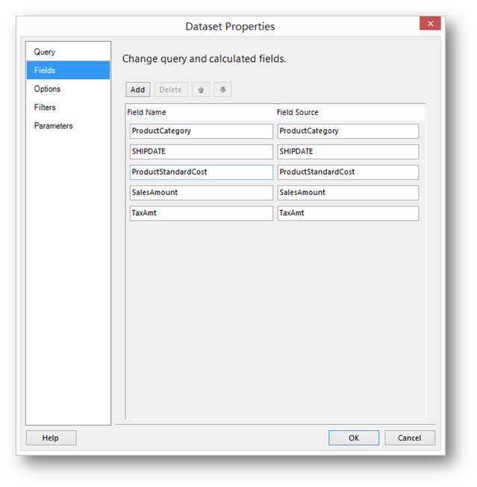
Task: Close the Dataset Properties dialog
Action: [430, 23]
